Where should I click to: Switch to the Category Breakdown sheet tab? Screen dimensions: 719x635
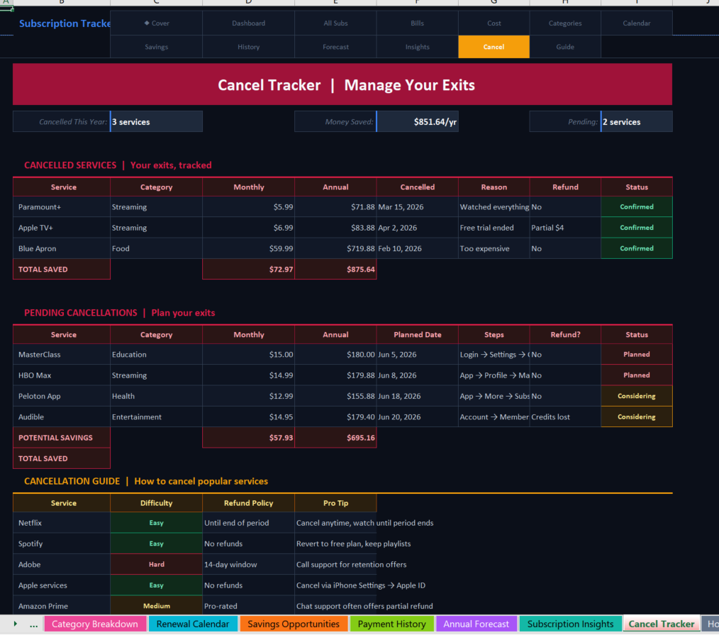(95, 624)
